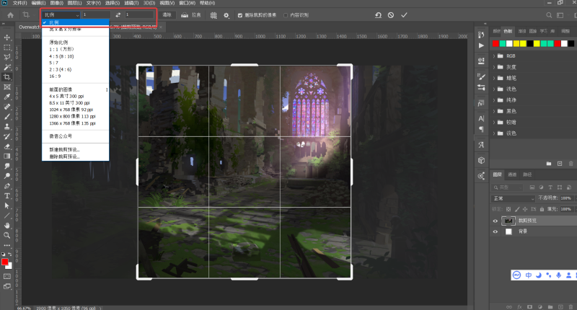Expand the RGB swatch folder
Viewport: 577px width, 310px height.
coord(494,56)
